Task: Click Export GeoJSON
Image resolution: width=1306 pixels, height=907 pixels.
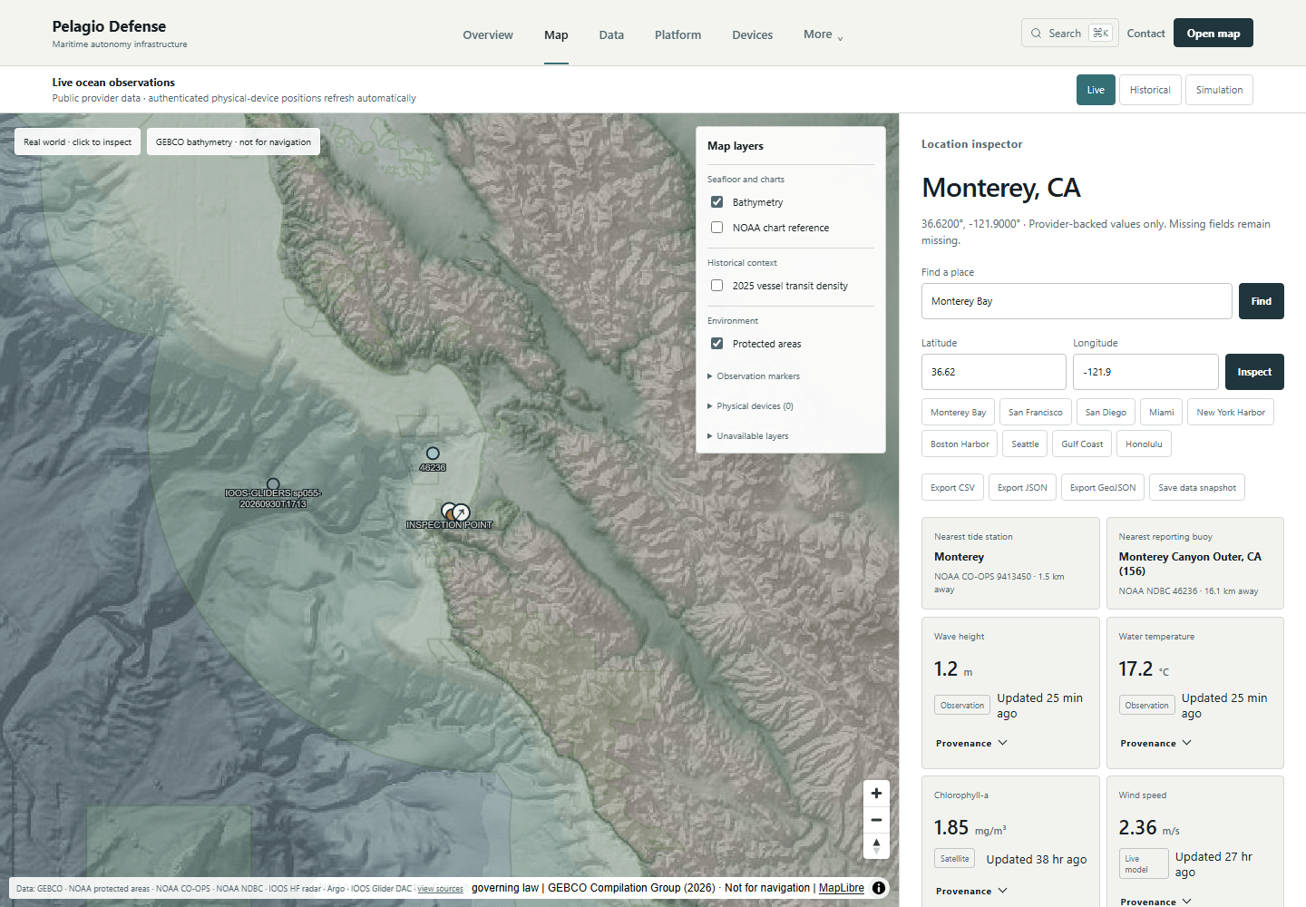Action: coord(1103,487)
